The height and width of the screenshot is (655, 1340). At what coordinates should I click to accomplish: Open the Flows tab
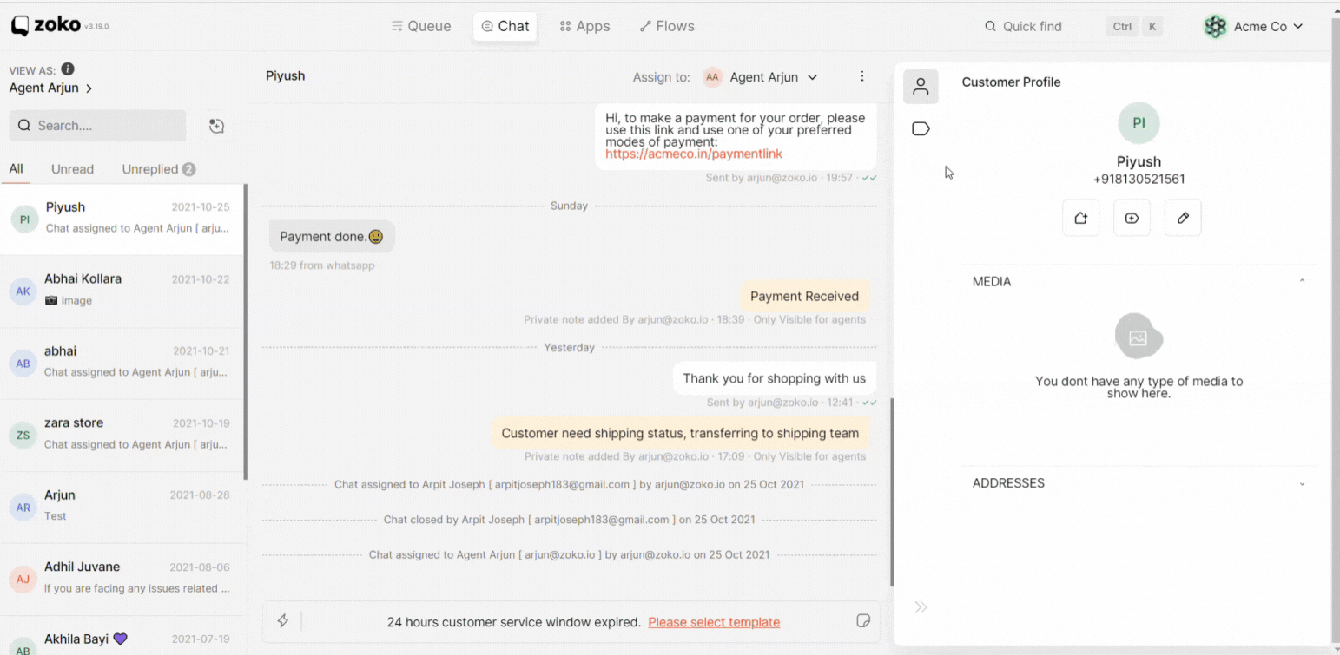pyautogui.click(x=667, y=26)
